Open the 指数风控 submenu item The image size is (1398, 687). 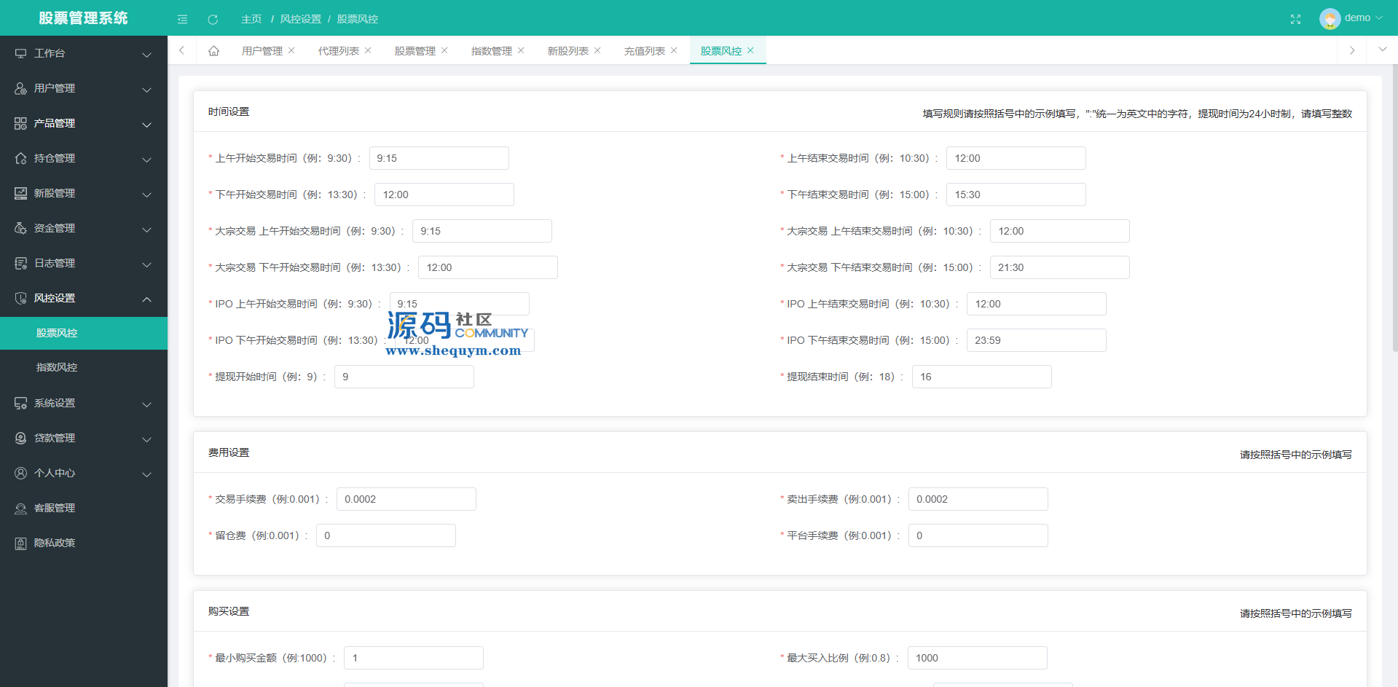(57, 368)
